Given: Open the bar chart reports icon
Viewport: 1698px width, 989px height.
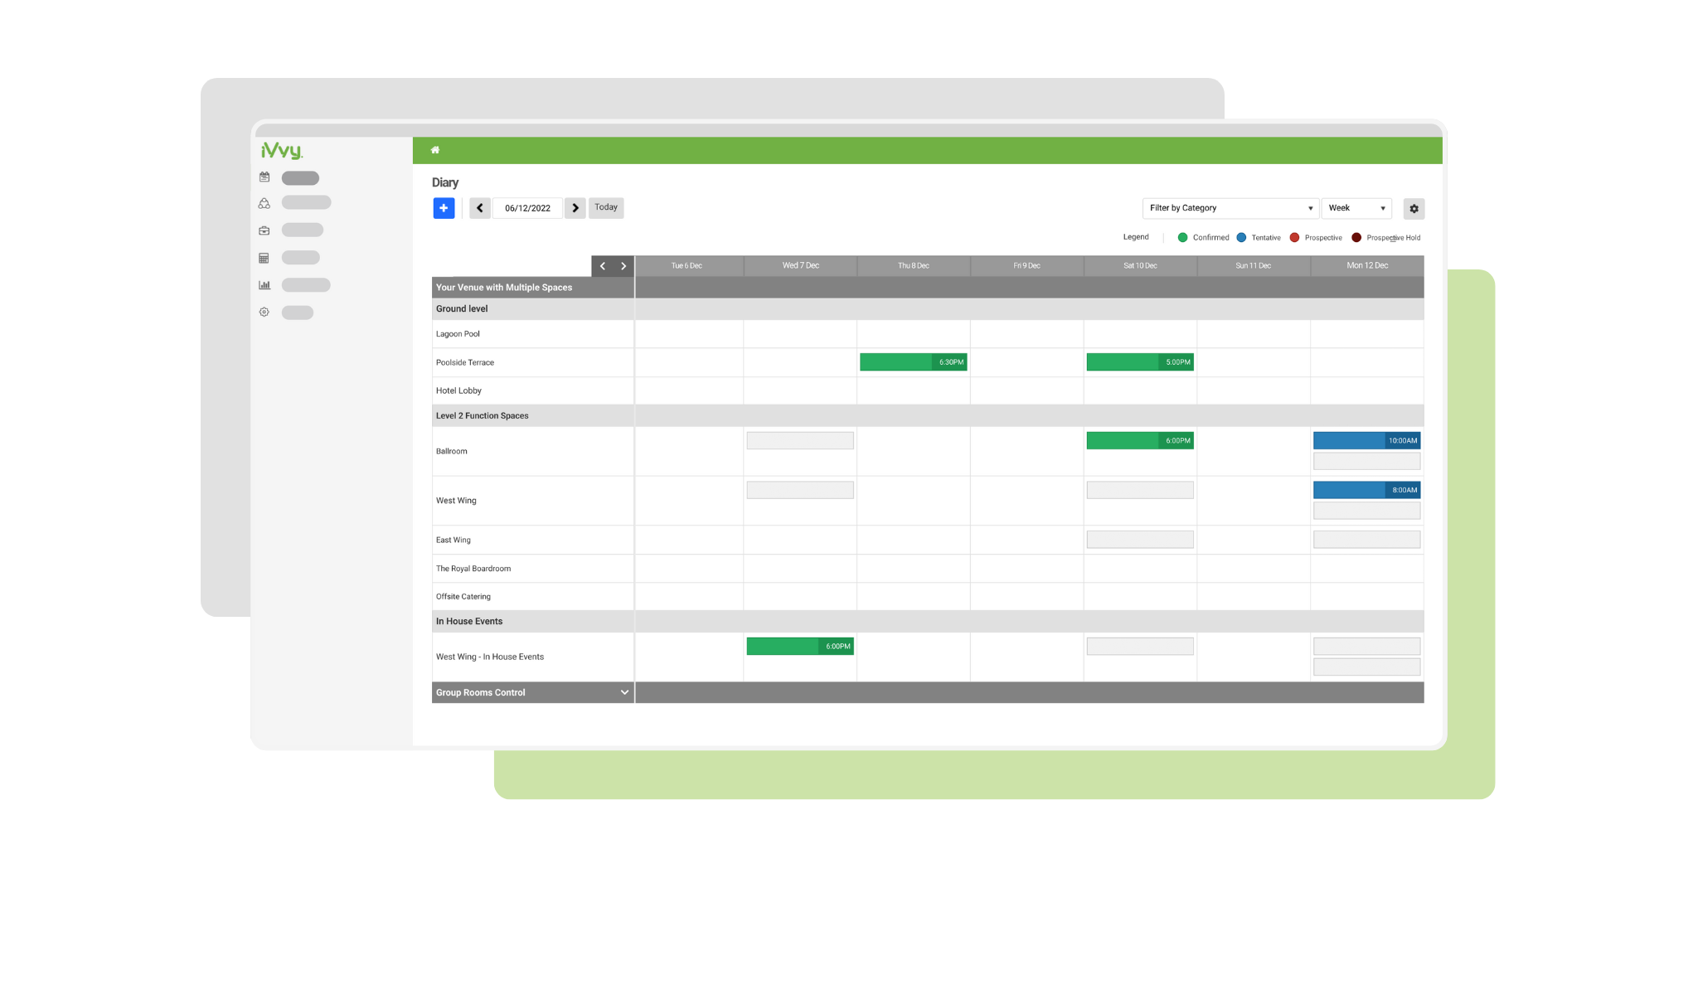Looking at the screenshot, I should tap(264, 284).
